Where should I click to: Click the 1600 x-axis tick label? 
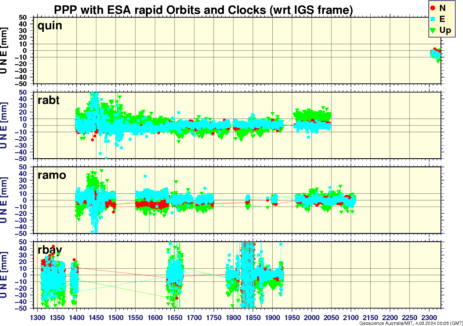point(155,318)
